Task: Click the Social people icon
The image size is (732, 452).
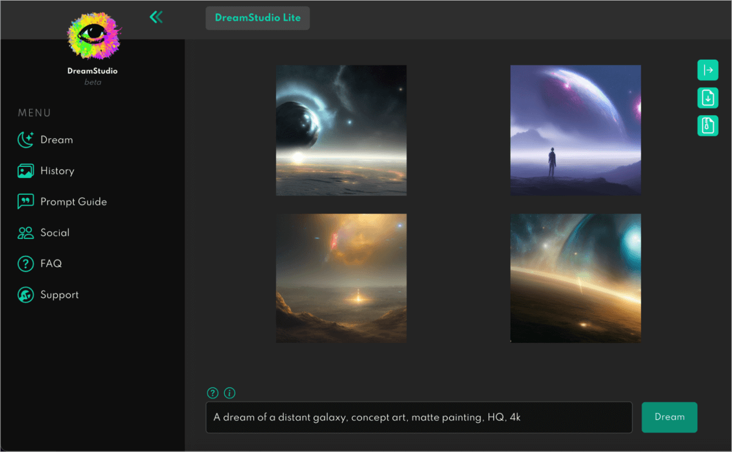Action: 26,233
